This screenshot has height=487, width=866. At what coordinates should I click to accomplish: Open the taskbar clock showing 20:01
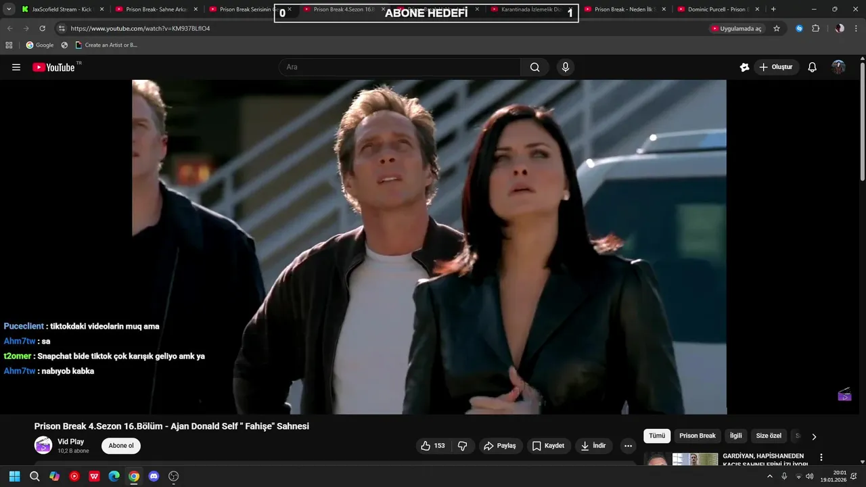point(833,476)
